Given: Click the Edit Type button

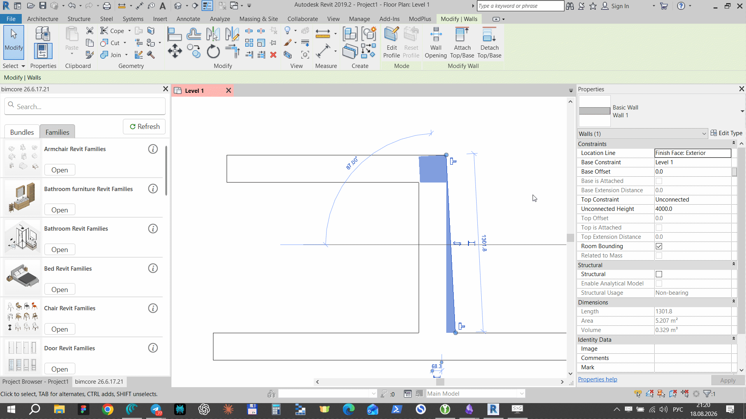Looking at the screenshot, I should point(726,133).
